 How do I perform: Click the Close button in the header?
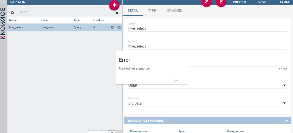285,2
